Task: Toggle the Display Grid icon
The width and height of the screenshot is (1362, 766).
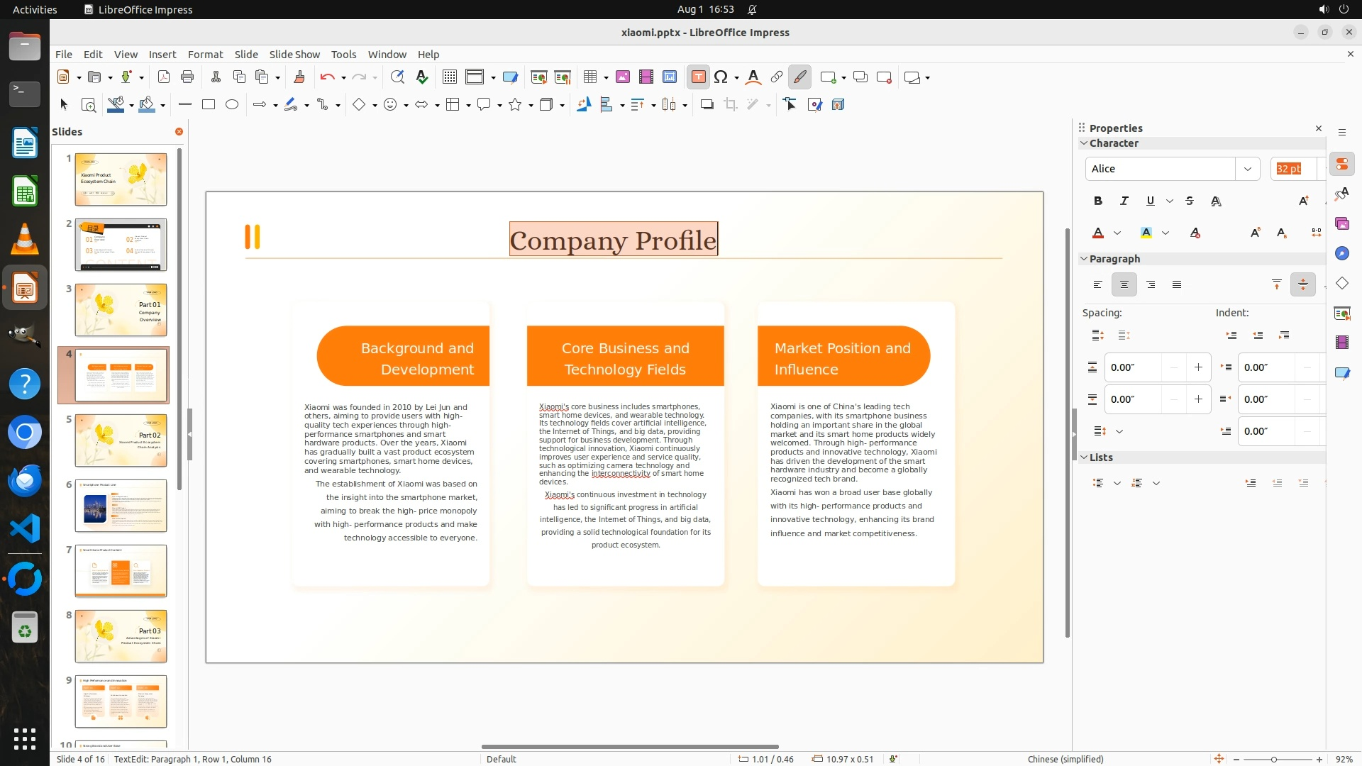Action: click(x=449, y=77)
